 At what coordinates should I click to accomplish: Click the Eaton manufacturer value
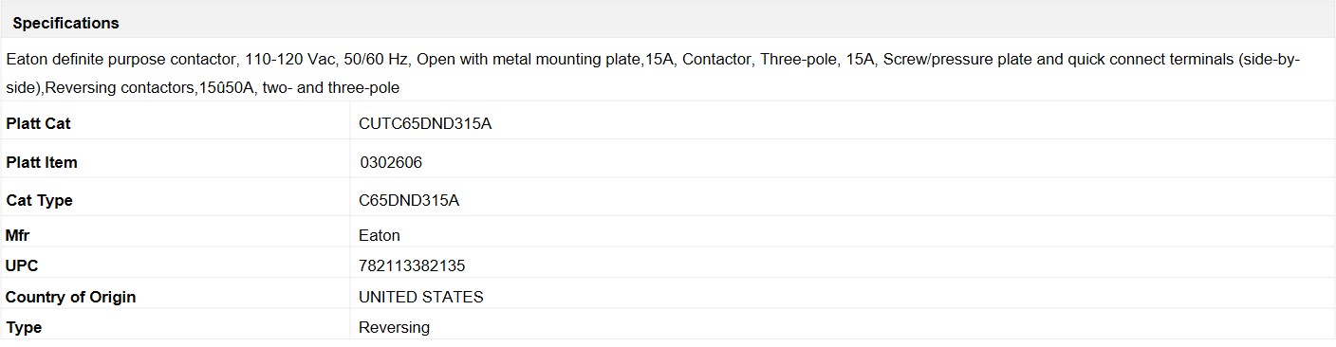(x=380, y=236)
